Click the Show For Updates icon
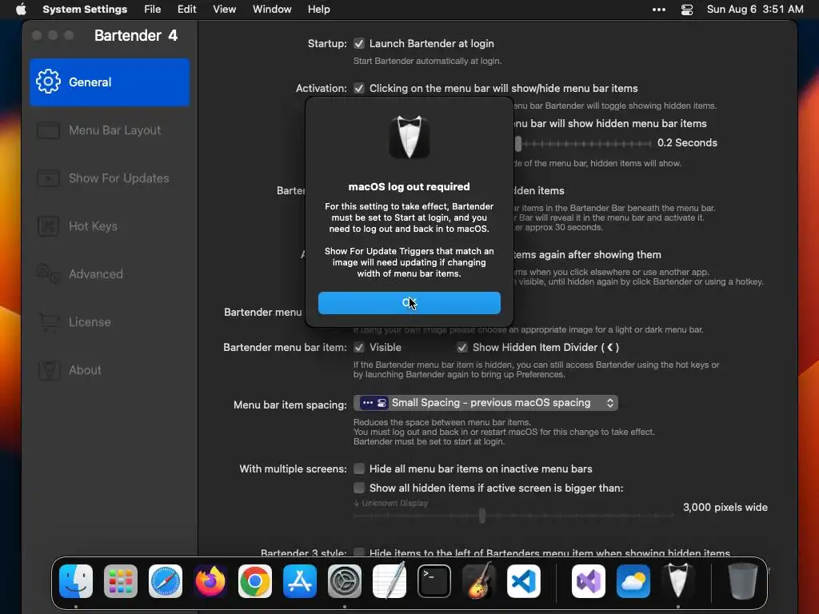The image size is (819, 614). coord(48,178)
